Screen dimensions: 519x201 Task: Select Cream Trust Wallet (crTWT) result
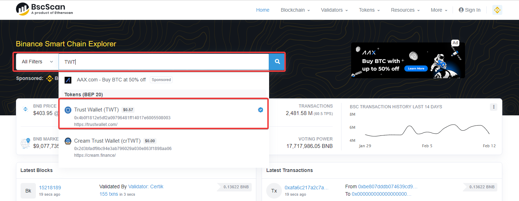pos(163,147)
